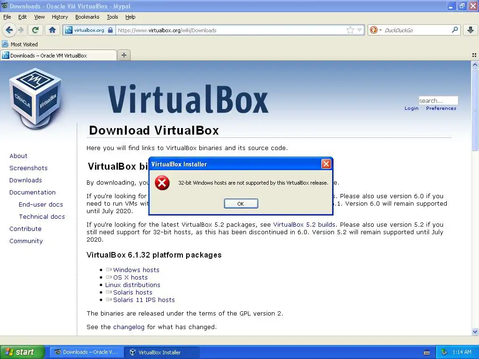Open the Help menu
Screen dimensions: 479x359
point(131,17)
